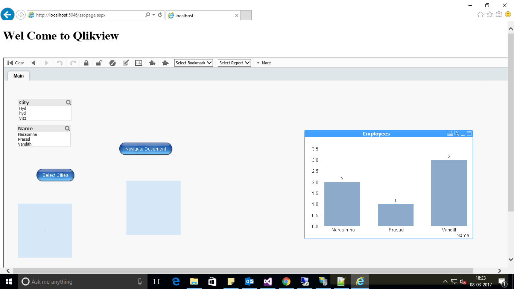The image size is (514, 289).
Task: Select 'Visz' in the City list
Action: (45, 118)
